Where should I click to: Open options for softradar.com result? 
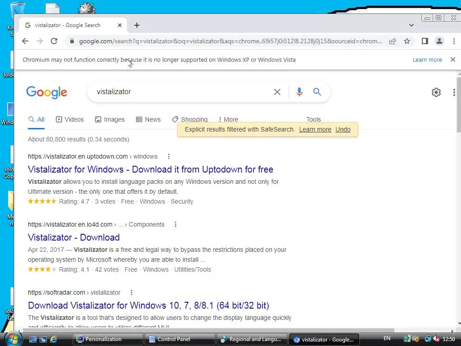pos(131,292)
